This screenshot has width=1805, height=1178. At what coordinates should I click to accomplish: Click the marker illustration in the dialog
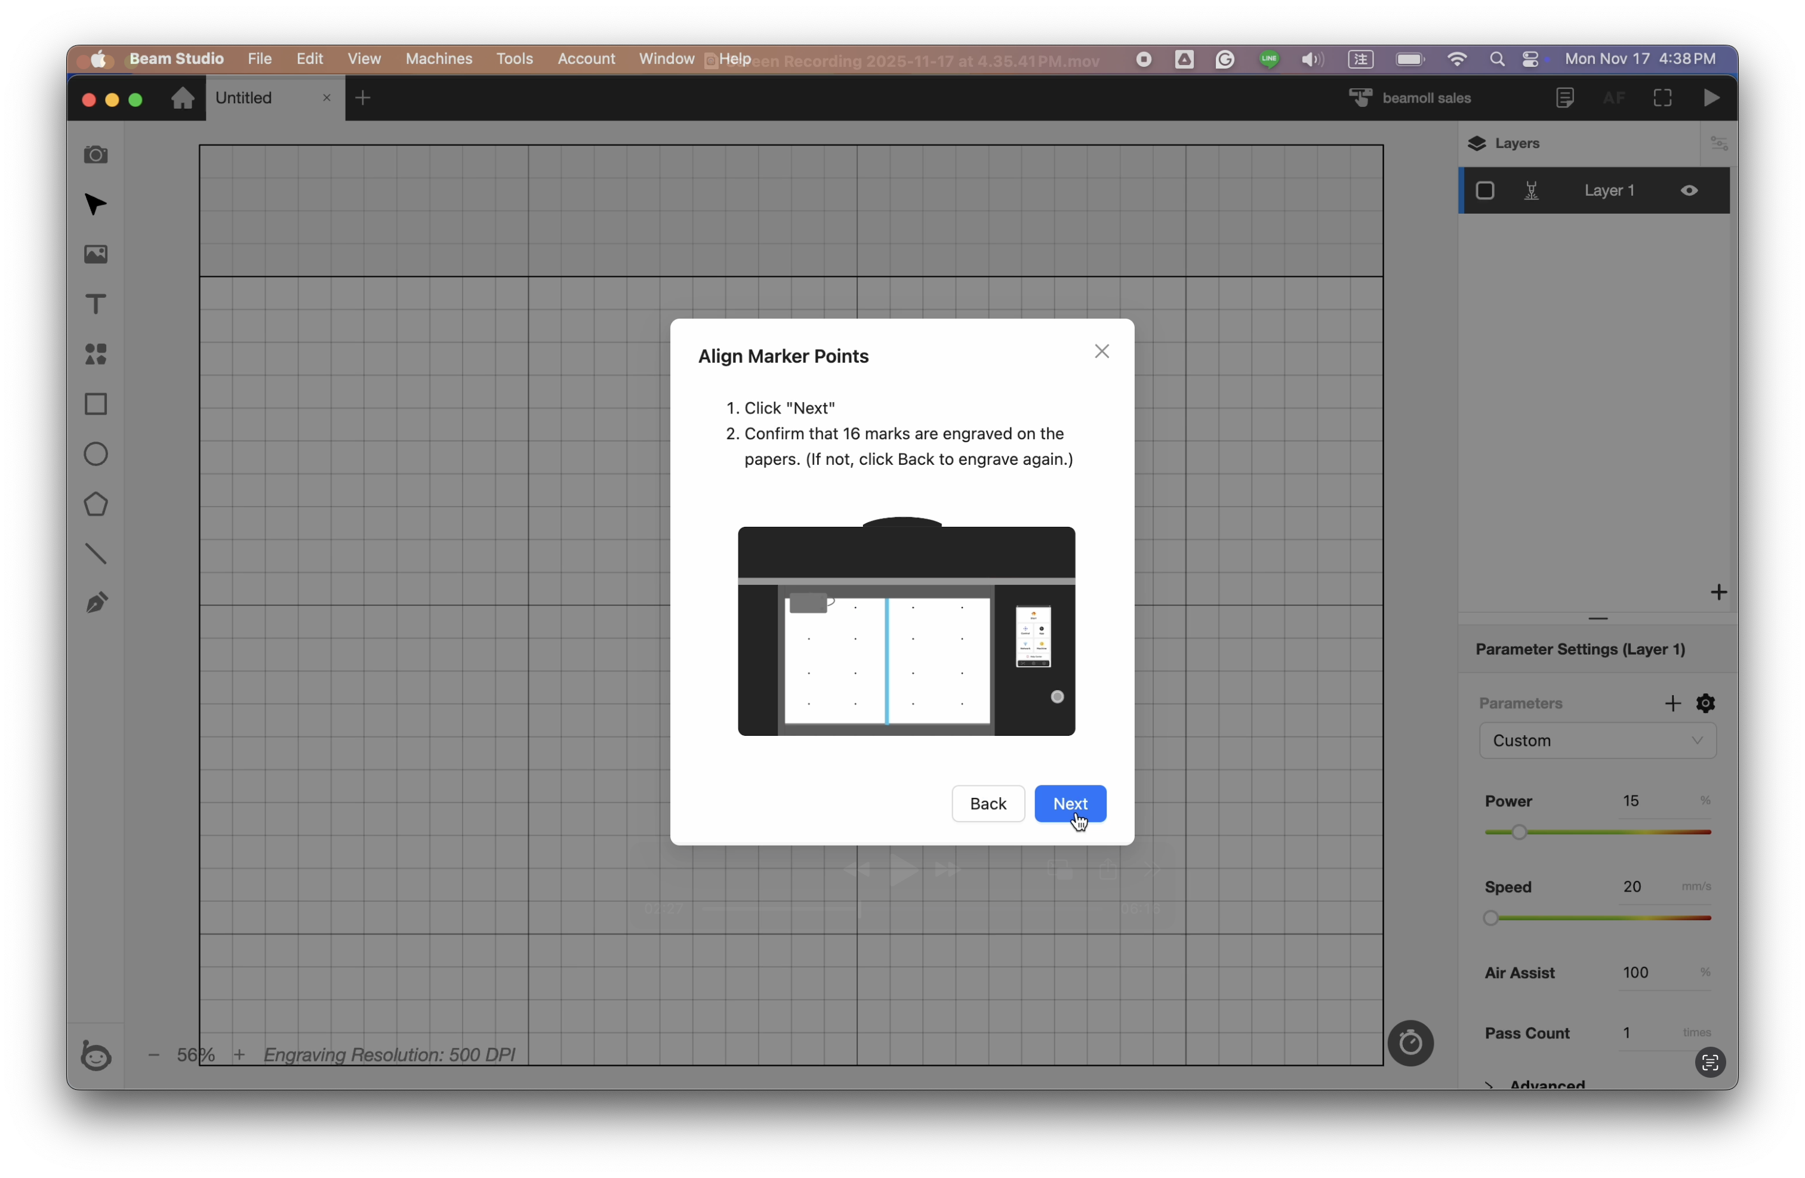905,626
